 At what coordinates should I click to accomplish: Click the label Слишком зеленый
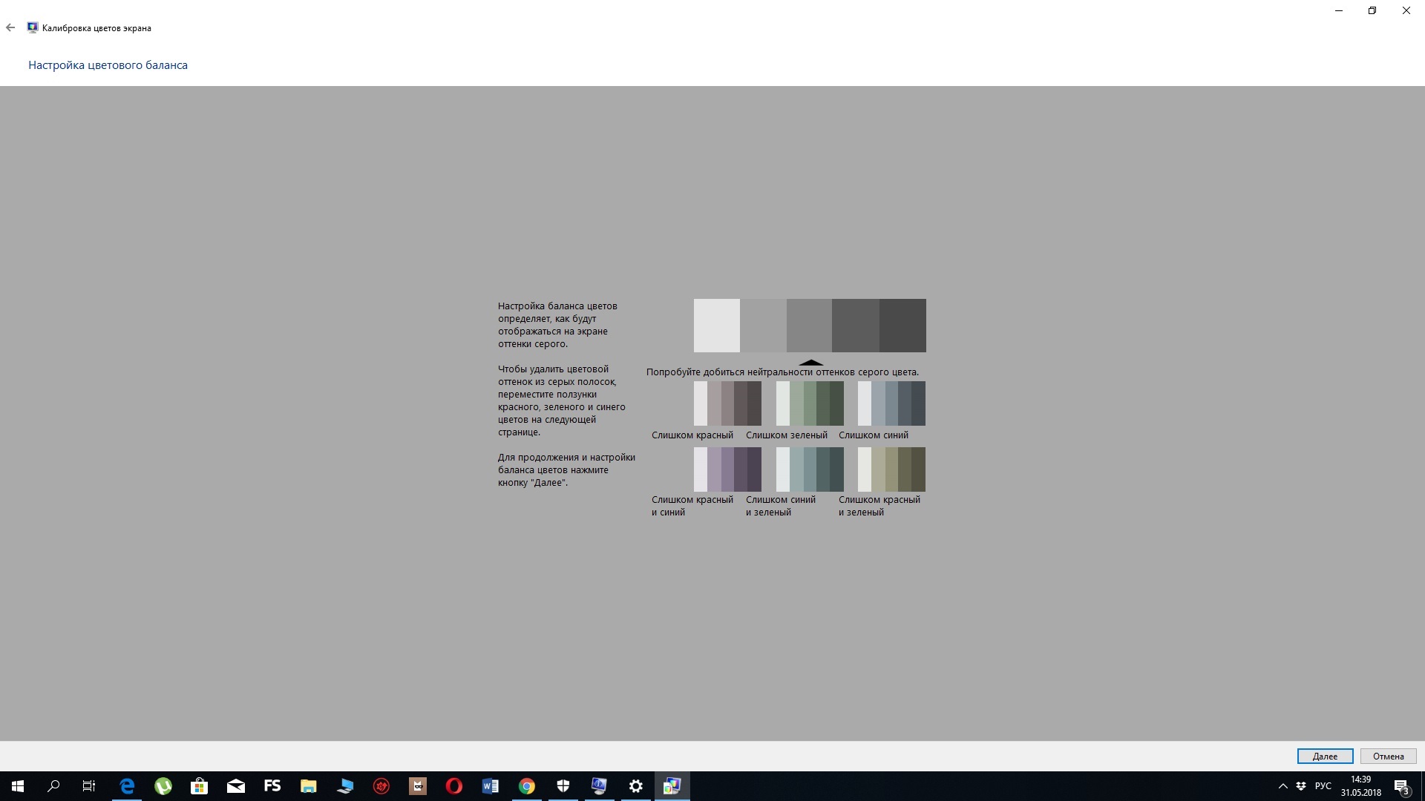click(x=787, y=435)
